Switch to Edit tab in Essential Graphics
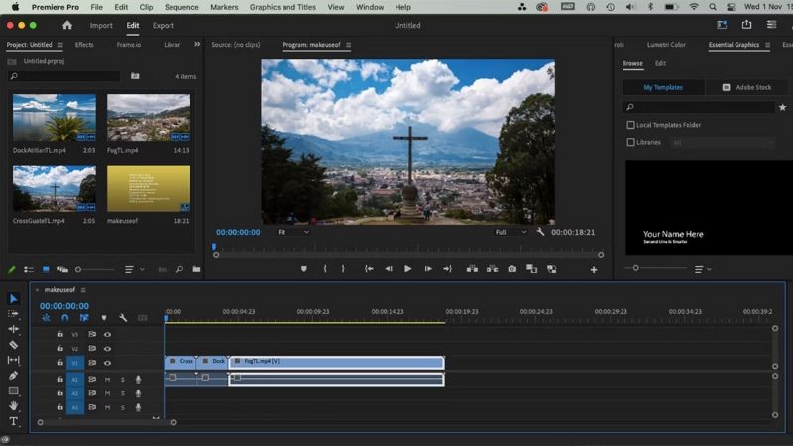Viewport: 793px width, 446px height. 660,63
